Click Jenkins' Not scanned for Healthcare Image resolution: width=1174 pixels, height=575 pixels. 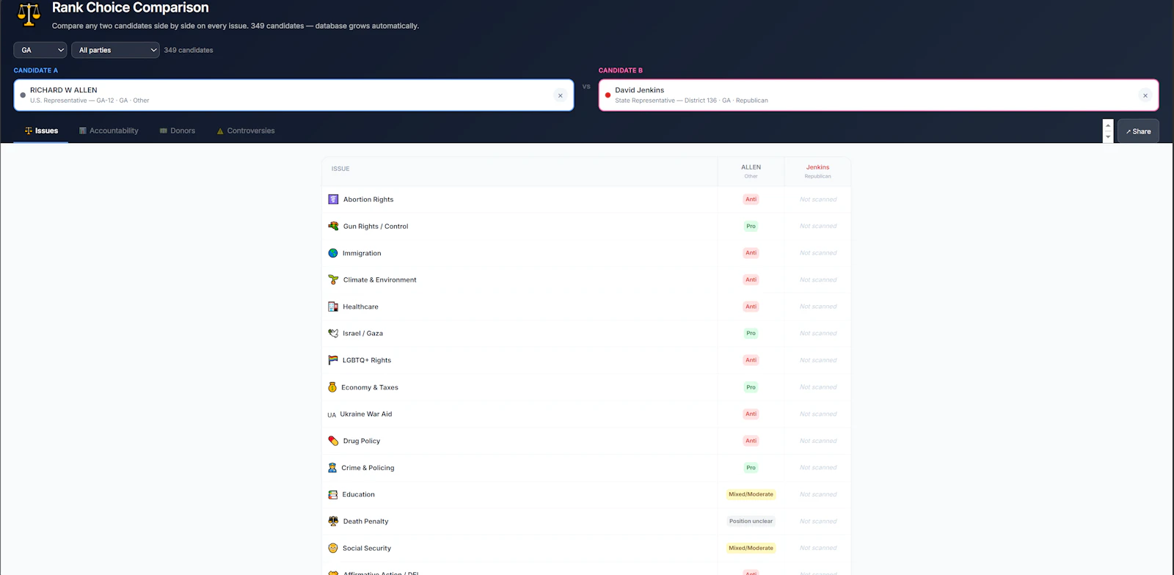[818, 307]
